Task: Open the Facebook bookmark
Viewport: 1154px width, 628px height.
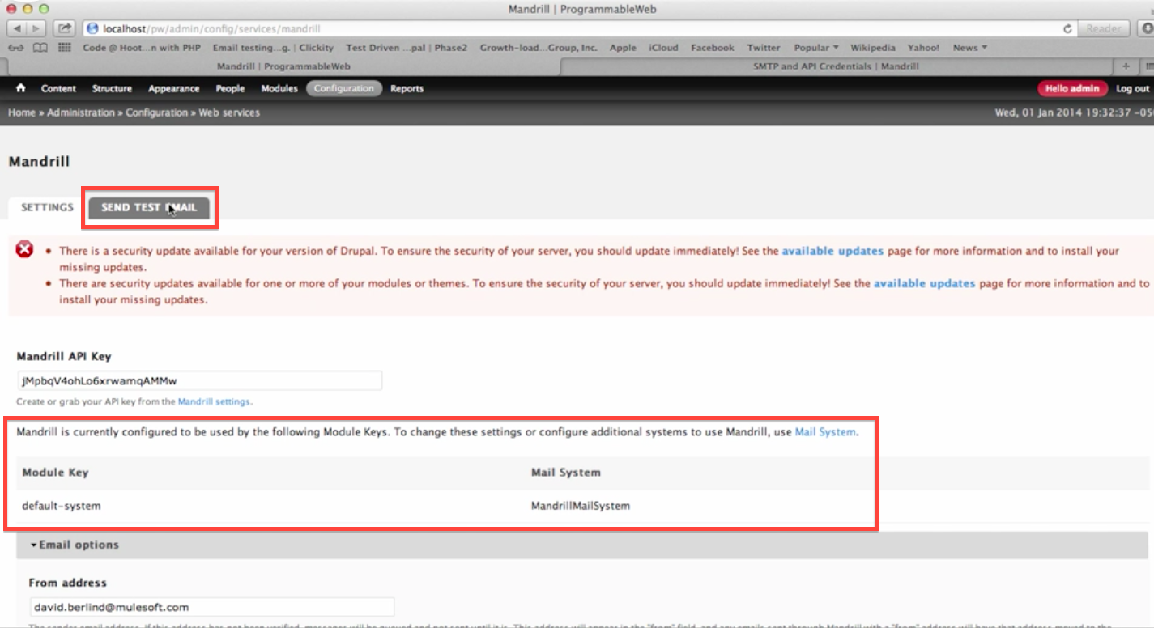Action: point(713,48)
